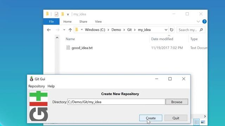Select Windows (C:) in the breadcrumb
This screenshot has height=126, width=225.
[x=95, y=30]
